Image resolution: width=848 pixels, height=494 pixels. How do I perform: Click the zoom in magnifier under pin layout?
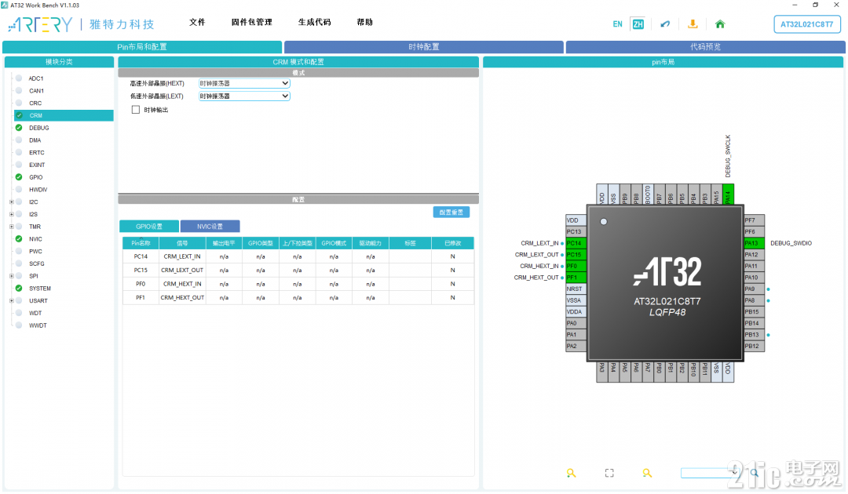pos(571,474)
